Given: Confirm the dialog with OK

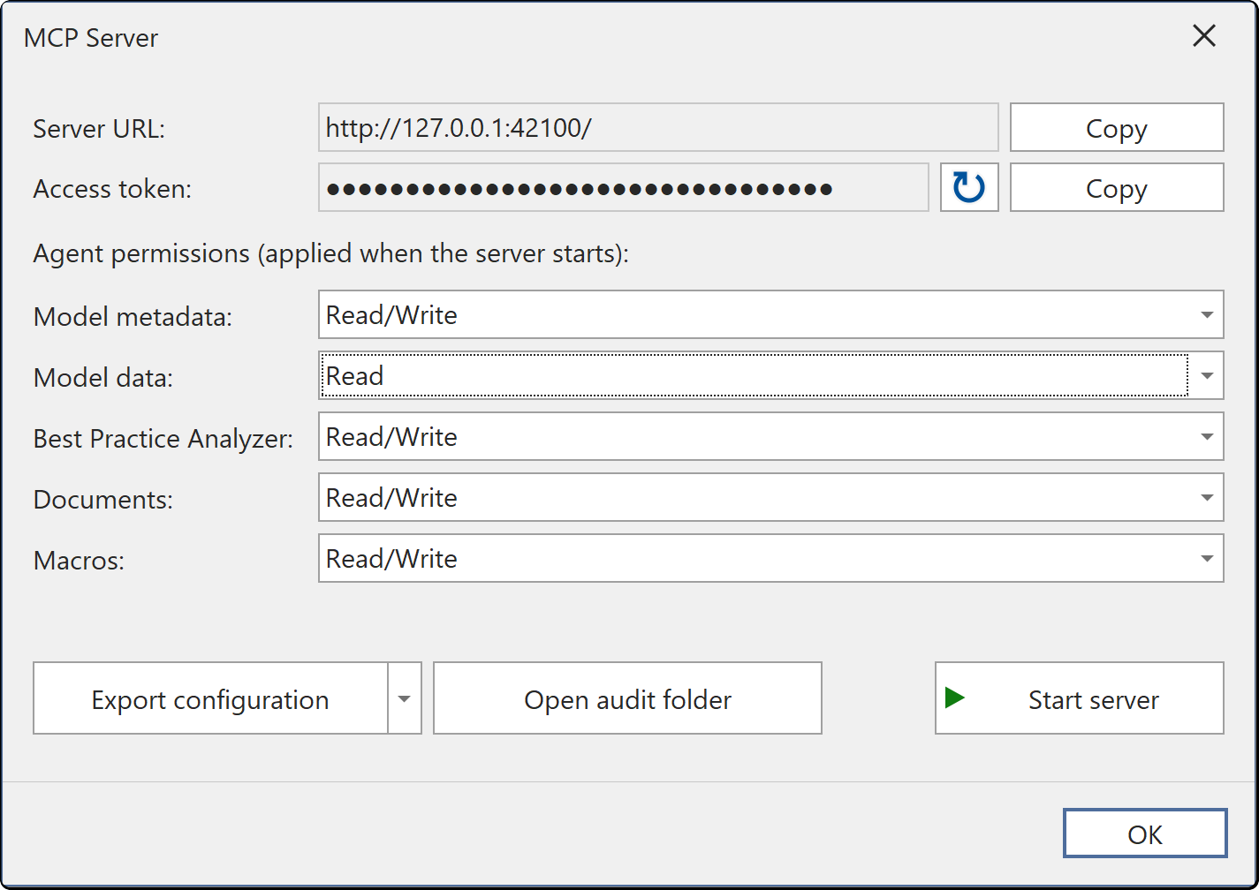Looking at the screenshot, I should [1145, 833].
